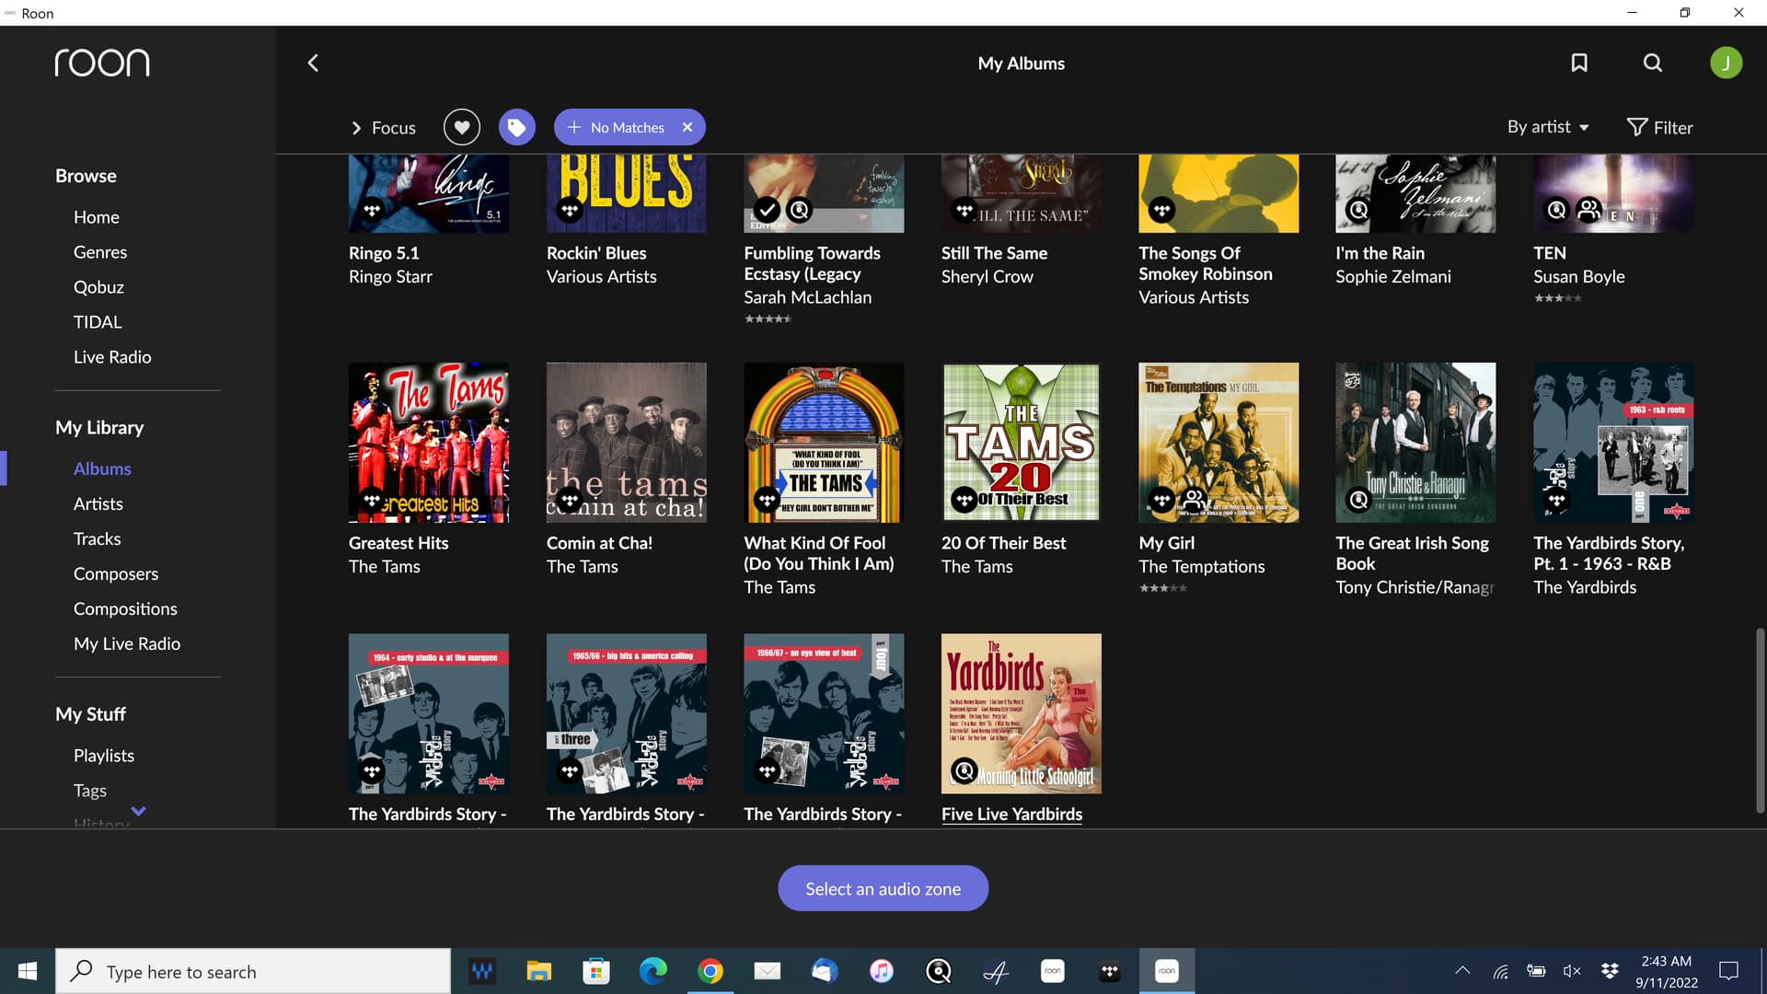Viewport: 1767px width, 994px height.
Task: Open 20 Of Their Best album cover
Action: pos(1022,443)
